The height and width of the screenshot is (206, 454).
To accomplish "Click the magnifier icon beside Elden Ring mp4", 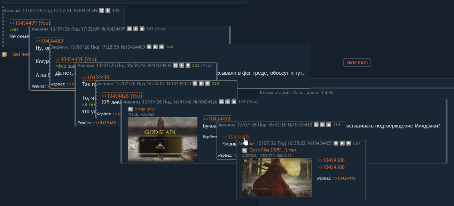I will coord(245,150).
